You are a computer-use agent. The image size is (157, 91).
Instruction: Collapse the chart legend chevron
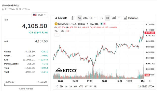[57, 35]
